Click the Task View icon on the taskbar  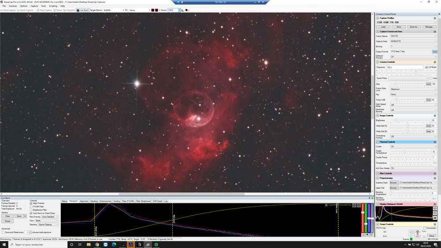80,244
